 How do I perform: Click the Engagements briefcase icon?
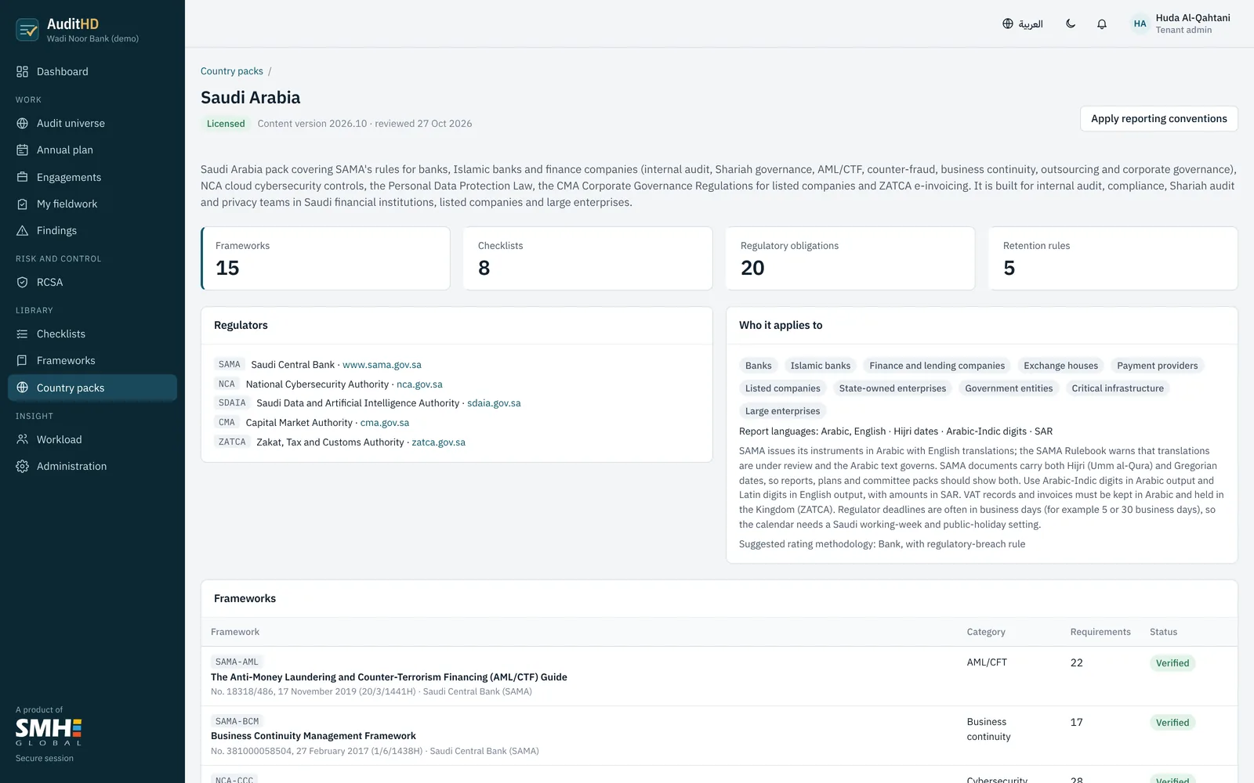[22, 177]
